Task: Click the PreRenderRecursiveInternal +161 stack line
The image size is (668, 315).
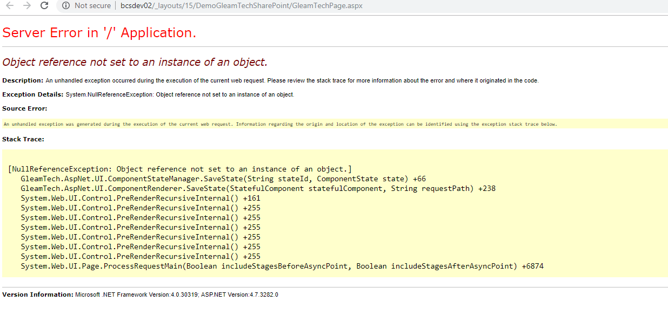Action: (x=141, y=198)
